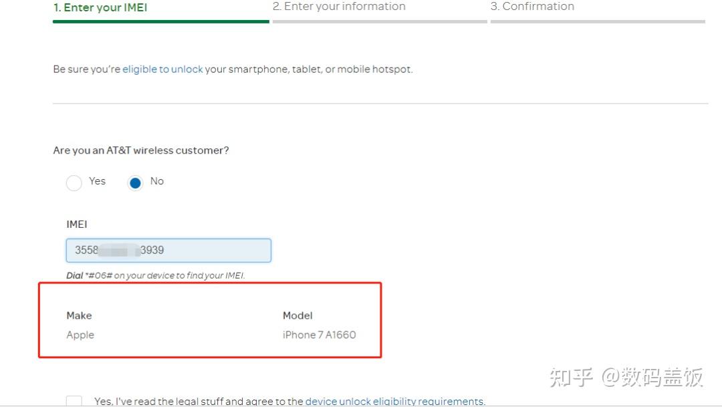Click the 知乎 watermark logo
This screenshot has height=407, width=722.
point(571,378)
